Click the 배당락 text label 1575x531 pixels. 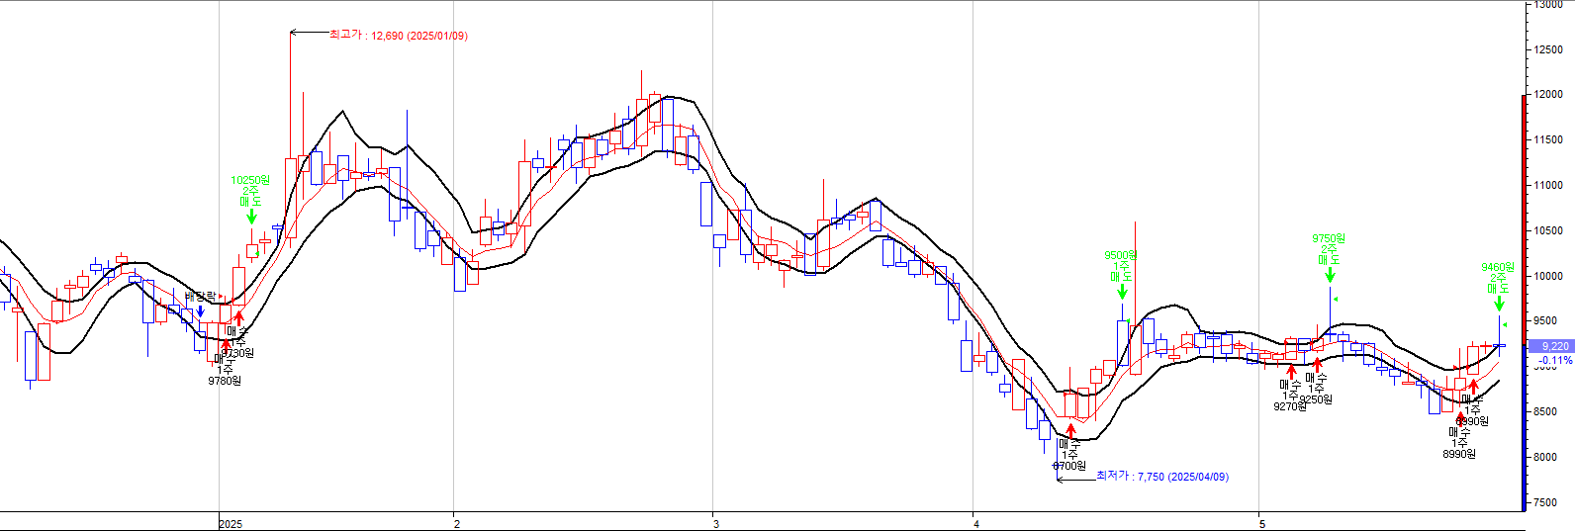200,297
